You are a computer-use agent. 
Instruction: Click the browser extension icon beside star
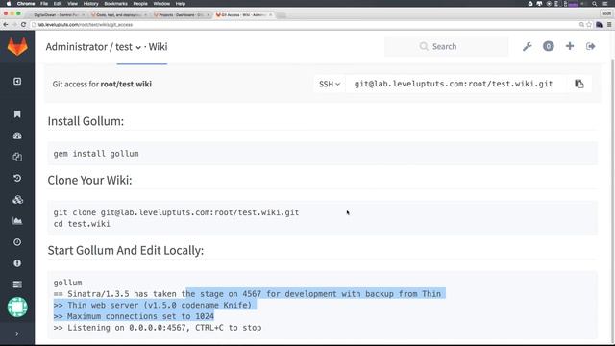click(x=599, y=25)
